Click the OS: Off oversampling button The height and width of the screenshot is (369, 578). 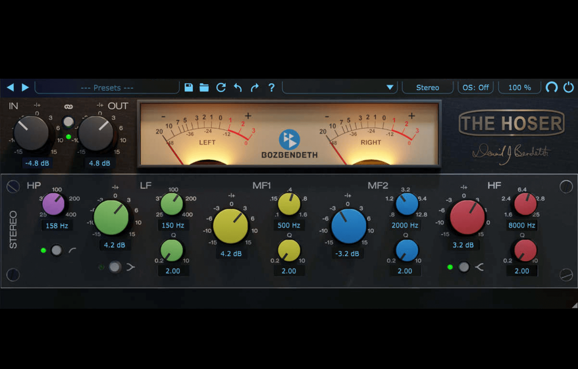pyautogui.click(x=475, y=88)
